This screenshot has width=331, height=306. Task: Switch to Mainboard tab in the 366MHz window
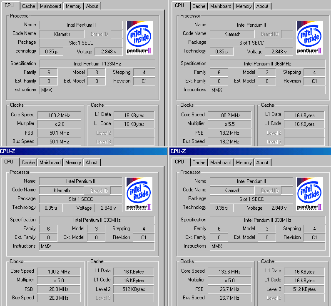pyautogui.click(x=221, y=6)
